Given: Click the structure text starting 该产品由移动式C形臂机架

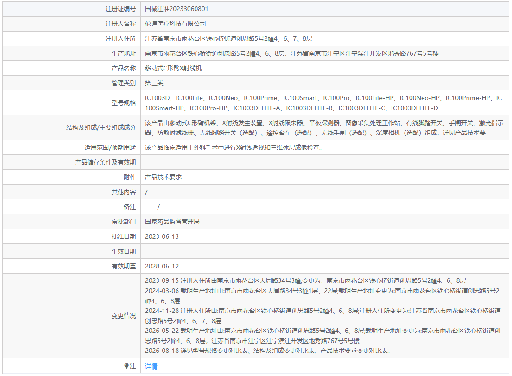Looking at the screenshot, I should tap(324, 128).
